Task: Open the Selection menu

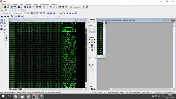Action: click(28, 4)
